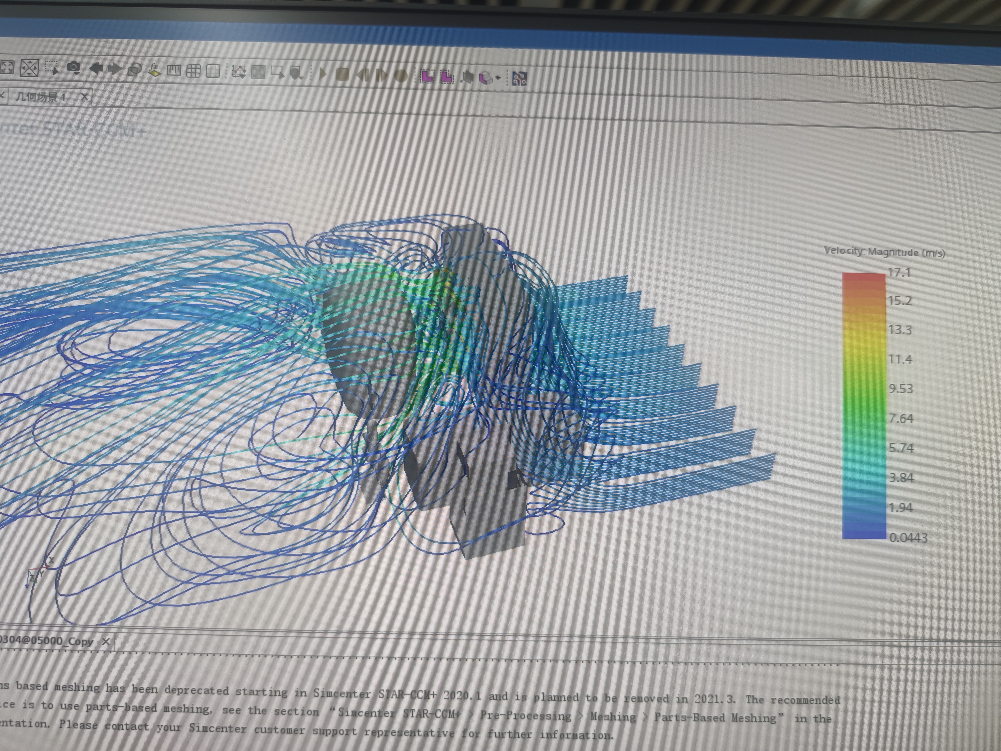Viewport: 1001px width, 751px height.
Task: Click the 0.0443 minimum legend value
Action: pyautogui.click(x=908, y=538)
